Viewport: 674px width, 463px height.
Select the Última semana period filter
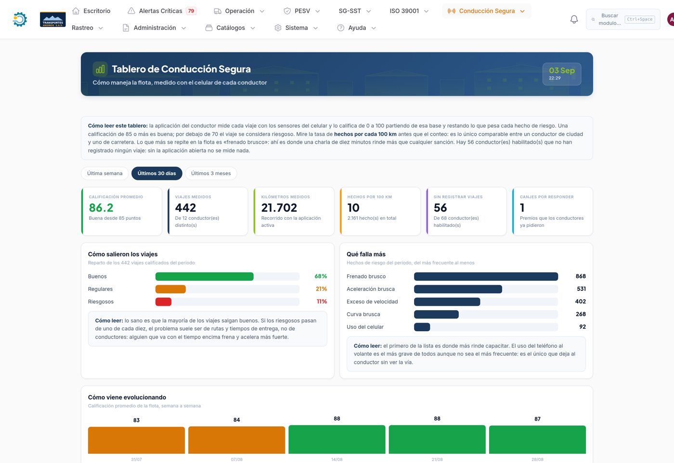[x=105, y=174]
